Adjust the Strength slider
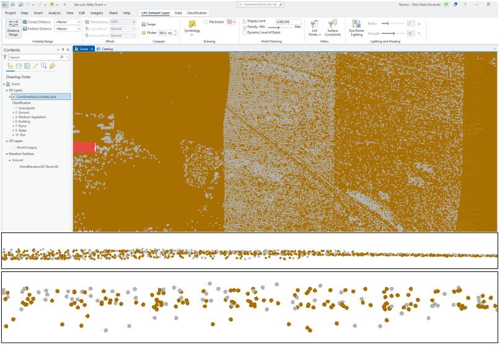The height and width of the screenshot is (345, 500). (x=393, y=33)
